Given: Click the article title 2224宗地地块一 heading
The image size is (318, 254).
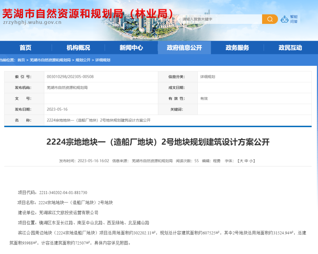Looking at the screenshot, I should coord(159,142).
